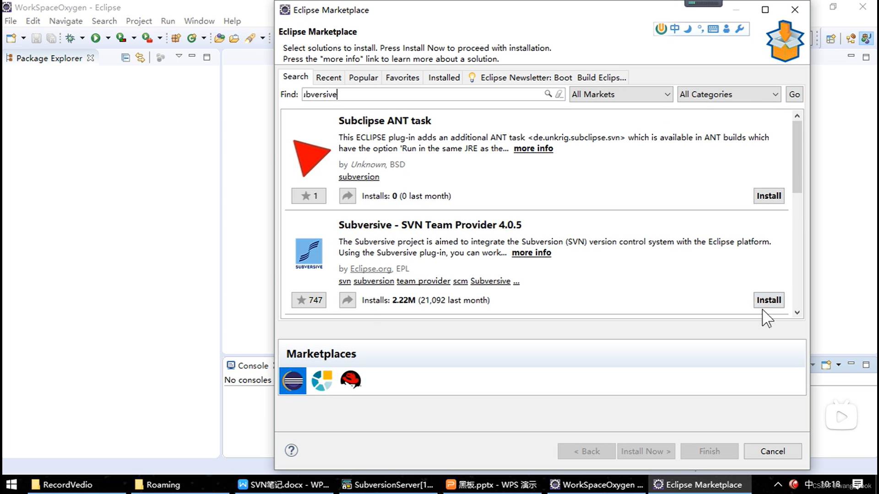Click the Coverage run toolbar icon

pyautogui.click(x=121, y=38)
